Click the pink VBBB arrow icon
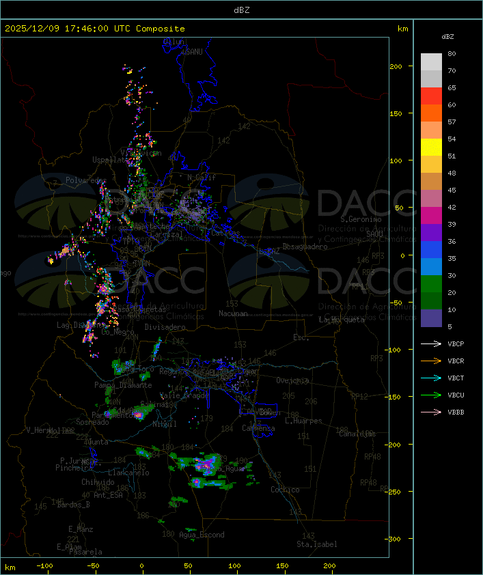Screen dimensions: 483x575 point(431,412)
